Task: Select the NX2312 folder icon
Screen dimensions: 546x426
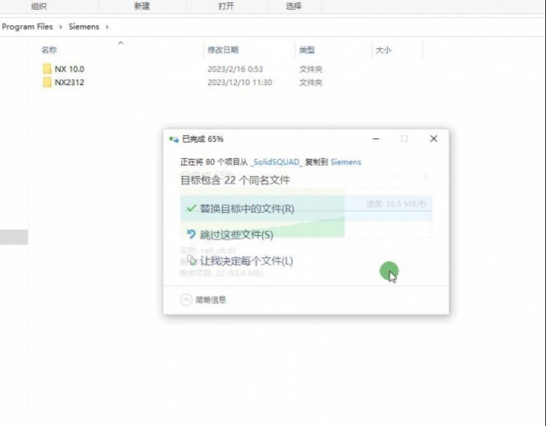Action: pyautogui.click(x=47, y=83)
